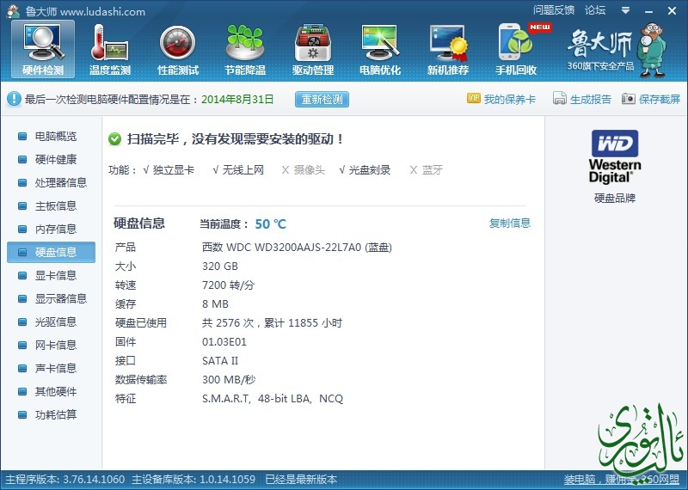This screenshot has width=688, height=490.
Task: Click the Western Digital brand logo
Action: (x=615, y=156)
